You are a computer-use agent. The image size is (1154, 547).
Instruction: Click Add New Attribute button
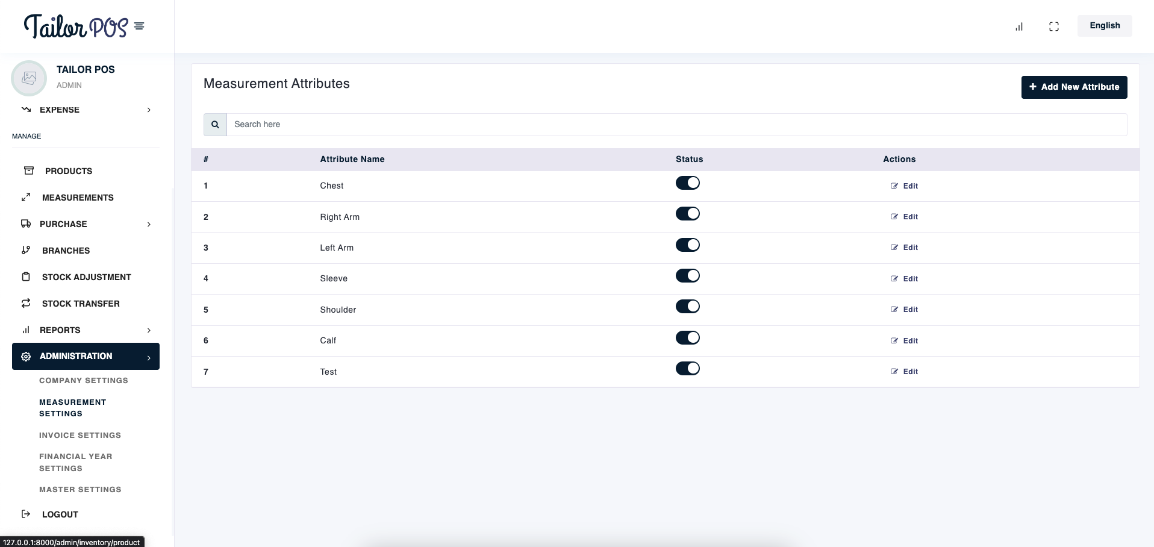(x=1074, y=87)
